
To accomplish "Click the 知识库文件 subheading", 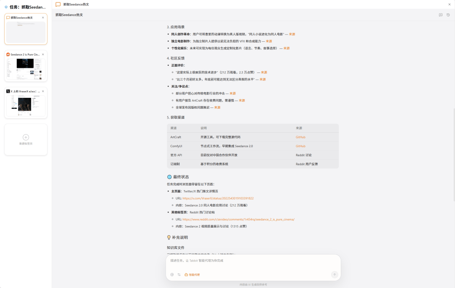I will tap(176, 248).
